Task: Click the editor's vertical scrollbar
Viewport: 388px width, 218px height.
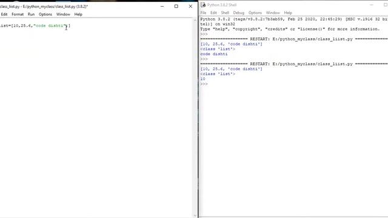Action: point(195,117)
